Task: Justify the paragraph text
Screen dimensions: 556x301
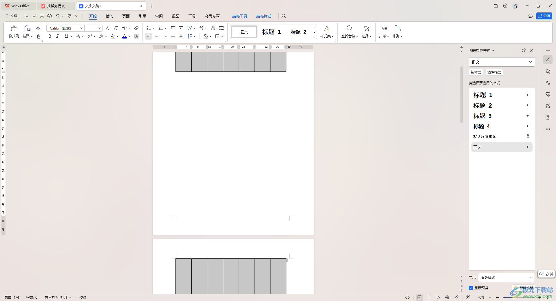Action: tap(173, 36)
